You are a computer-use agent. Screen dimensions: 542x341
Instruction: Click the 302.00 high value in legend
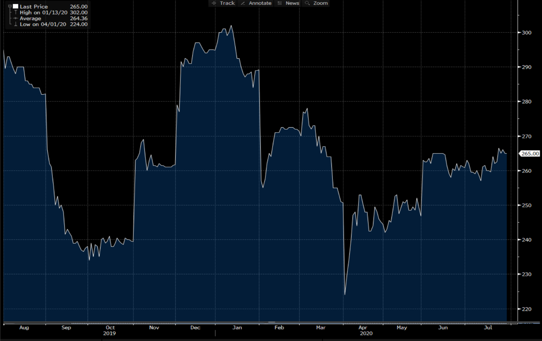(x=79, y=13)
